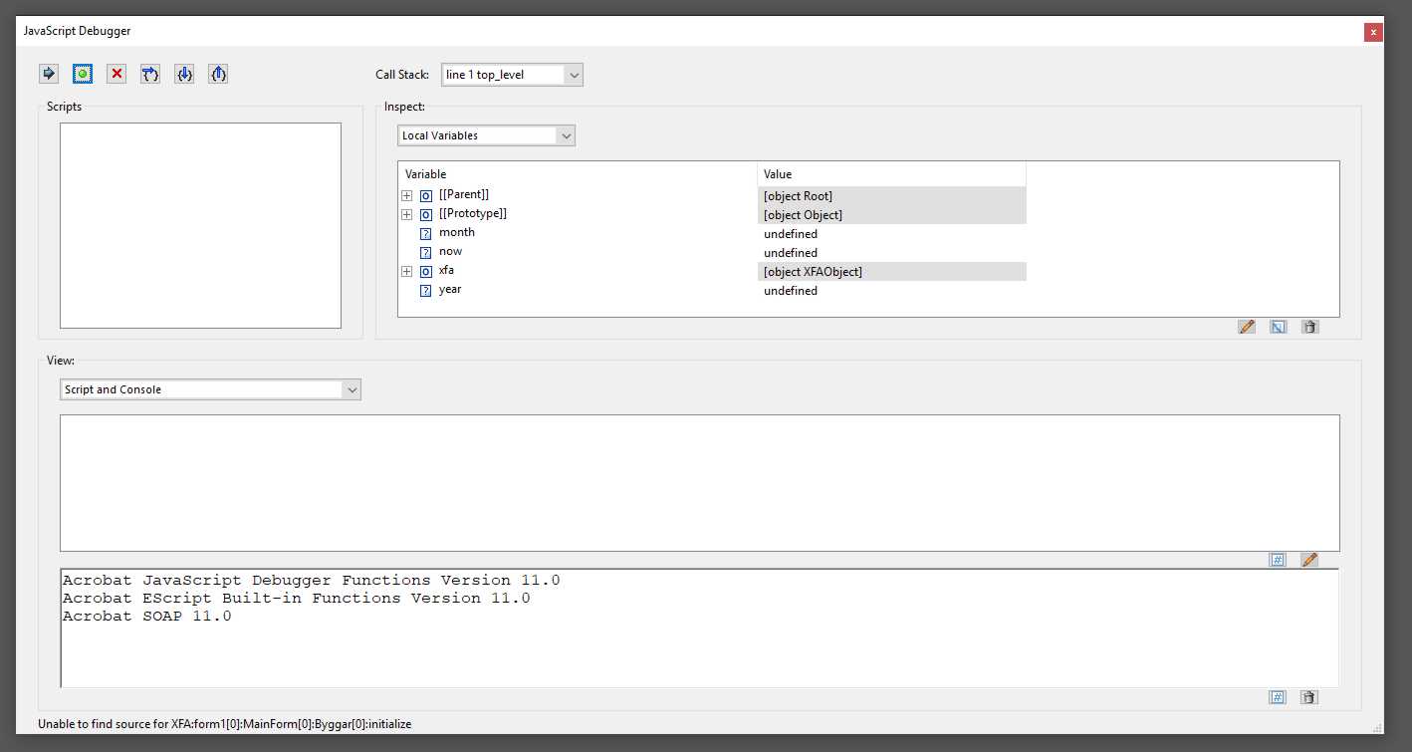Click the pencil Edit icon under the variables list
Image resolution: width=1412 pixels, height=752 pixels.
[1247, 327]
